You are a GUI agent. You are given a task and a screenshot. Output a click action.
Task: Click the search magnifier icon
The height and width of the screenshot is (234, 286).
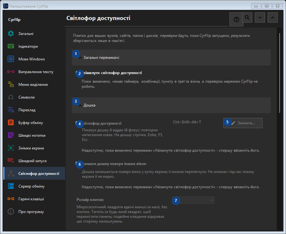click(247, 17)
